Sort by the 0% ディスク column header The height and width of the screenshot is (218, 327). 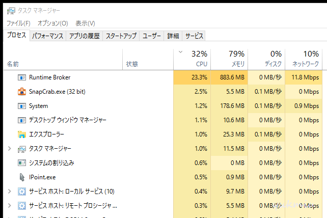[x=266, y=60]
